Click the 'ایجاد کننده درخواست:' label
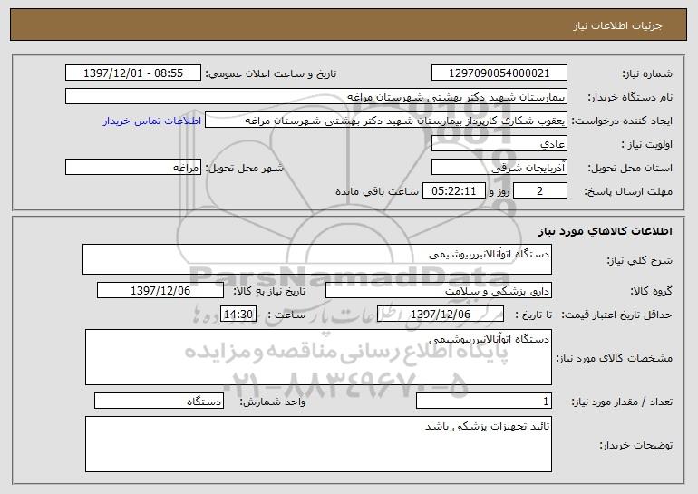Viewport: 698px width, 494px height. coord(622,121)
